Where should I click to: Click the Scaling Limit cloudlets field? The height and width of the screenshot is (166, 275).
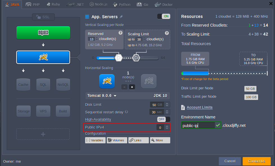click(x=139, y=39)
